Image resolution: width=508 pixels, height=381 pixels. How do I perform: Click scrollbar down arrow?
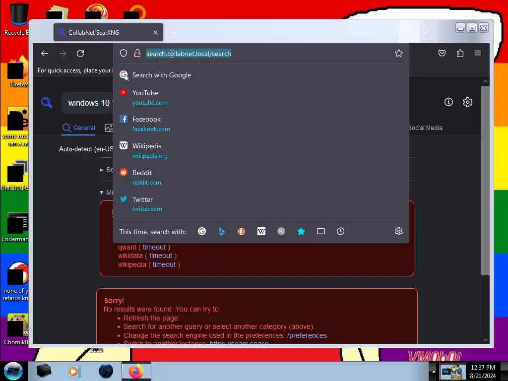(485, 339)
